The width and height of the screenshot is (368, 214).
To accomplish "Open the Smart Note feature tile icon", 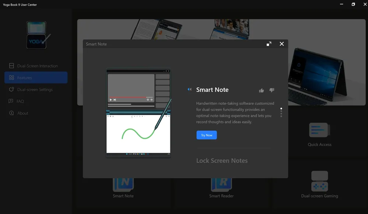I will pyautogui.click(x=123, y=185).
